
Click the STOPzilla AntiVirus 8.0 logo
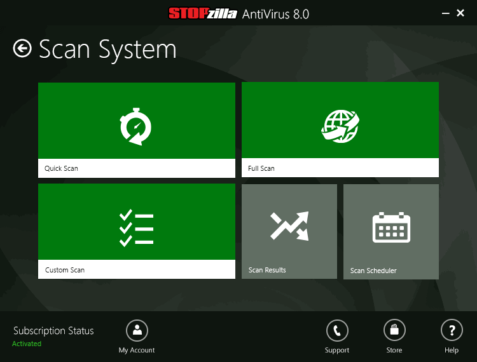coord(238,14)
